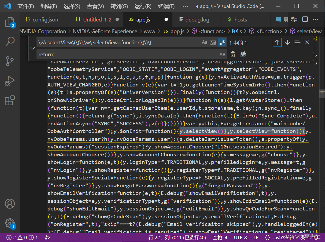
Task: Open the 运行(R) menu
Action: tap(143, 6)
